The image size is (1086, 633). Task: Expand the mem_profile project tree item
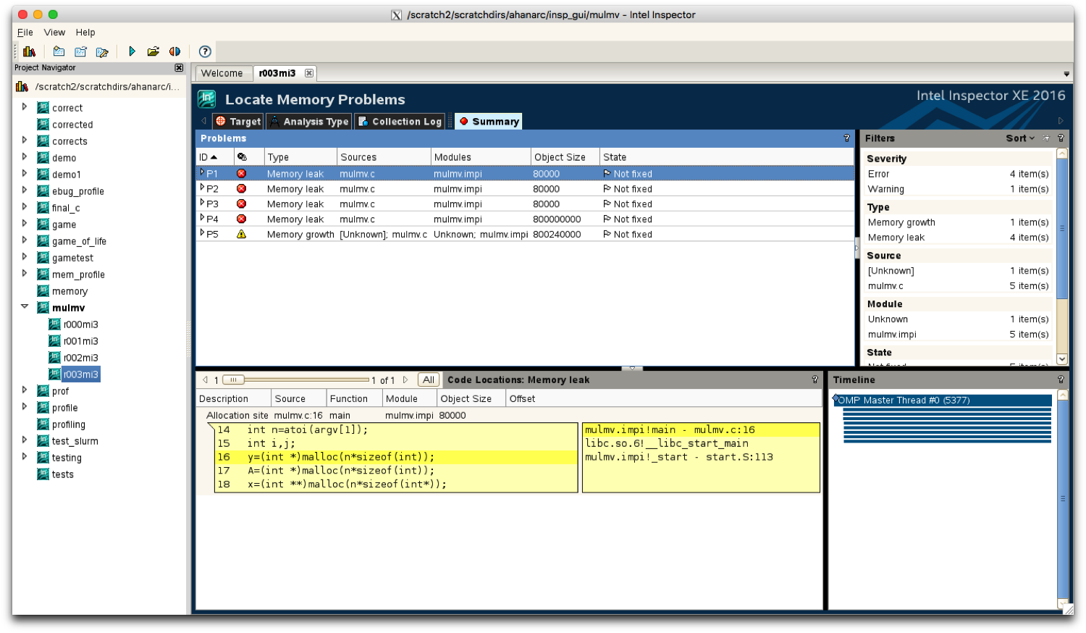[x=25, y=274]
